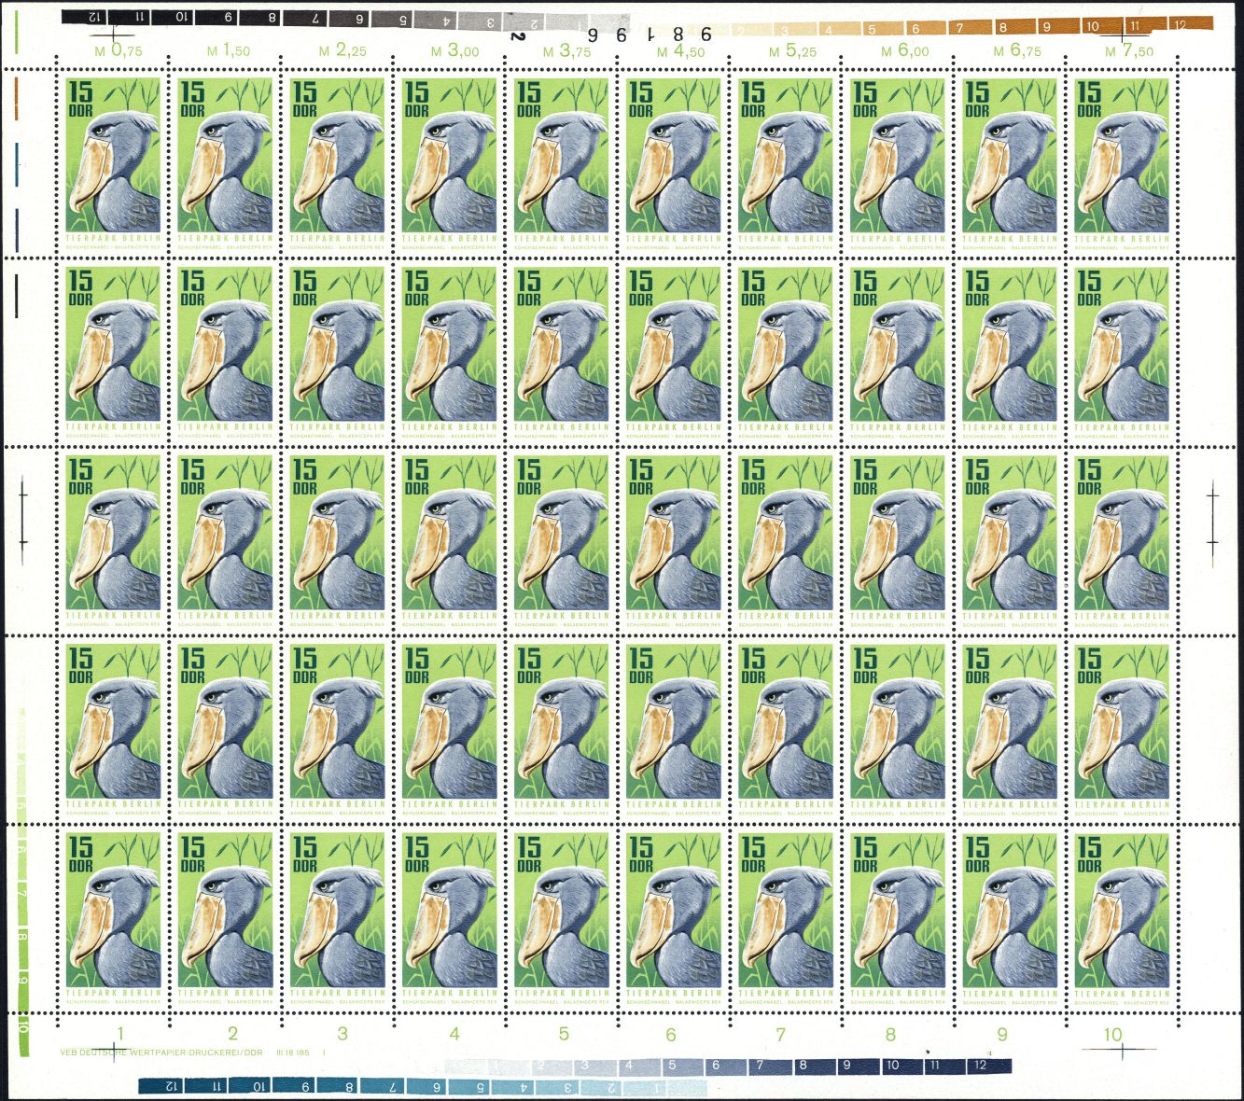This screenshot has height=1101, width=1244.
Task: Click the upside-down sheet serial number at top
Action: click(x=611, y=35)
